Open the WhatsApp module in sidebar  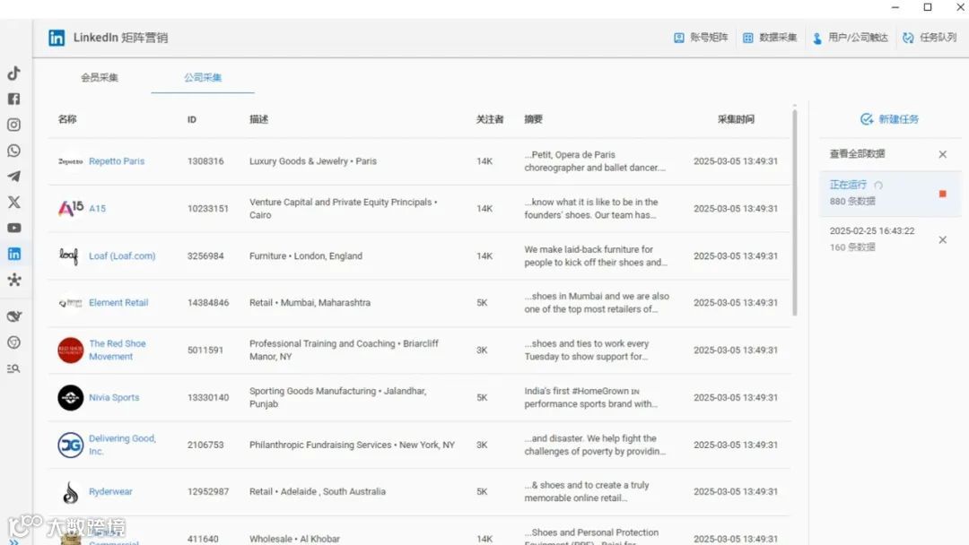click(x=13, y=151)
